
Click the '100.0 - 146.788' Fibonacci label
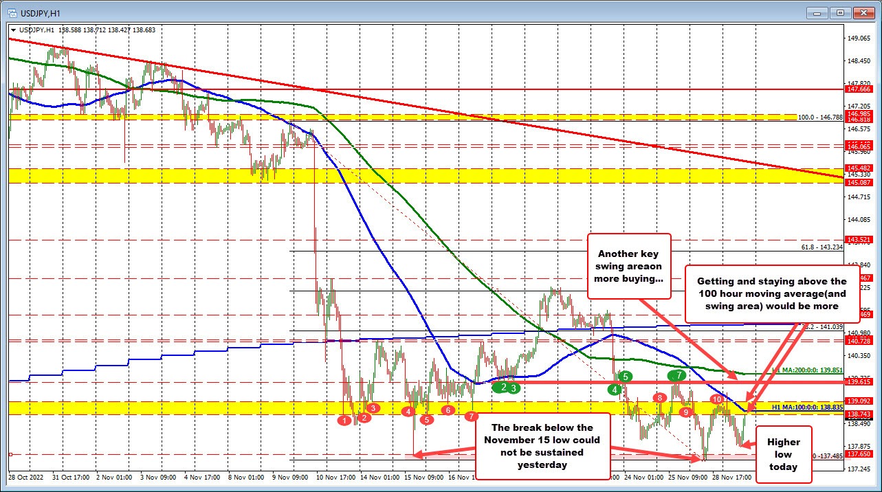(x=820, y=118)
